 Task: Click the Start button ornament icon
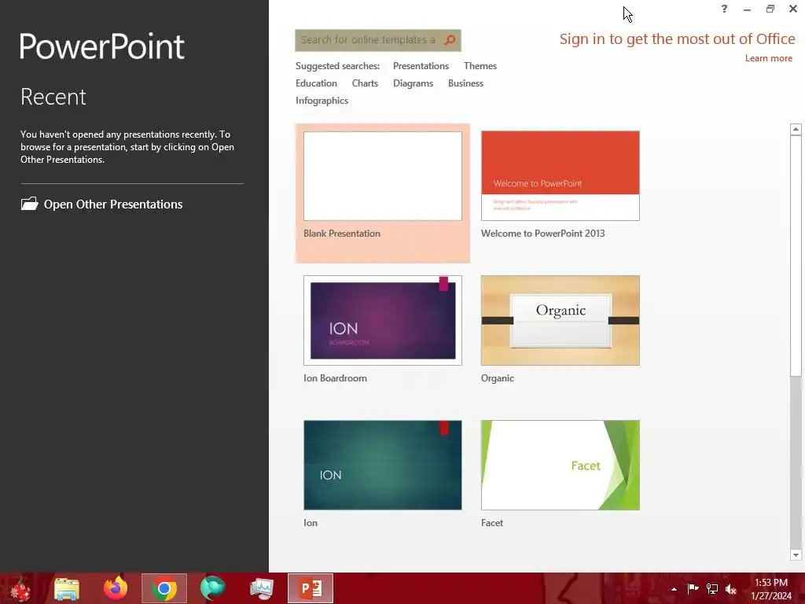20,588
